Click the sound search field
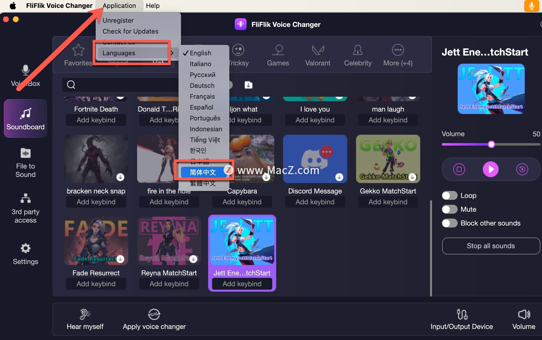542x340 pixels. point(120,85)
